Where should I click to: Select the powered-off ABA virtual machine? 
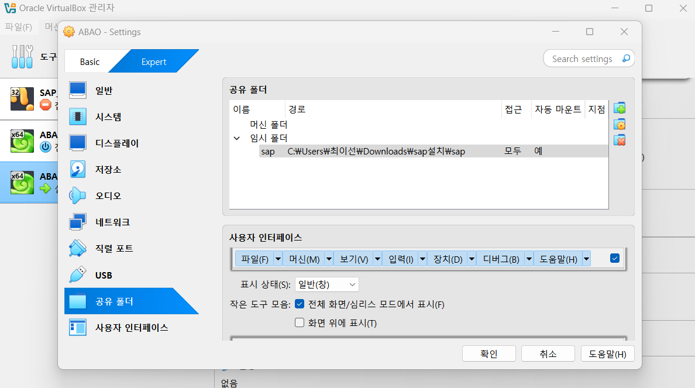29,140
